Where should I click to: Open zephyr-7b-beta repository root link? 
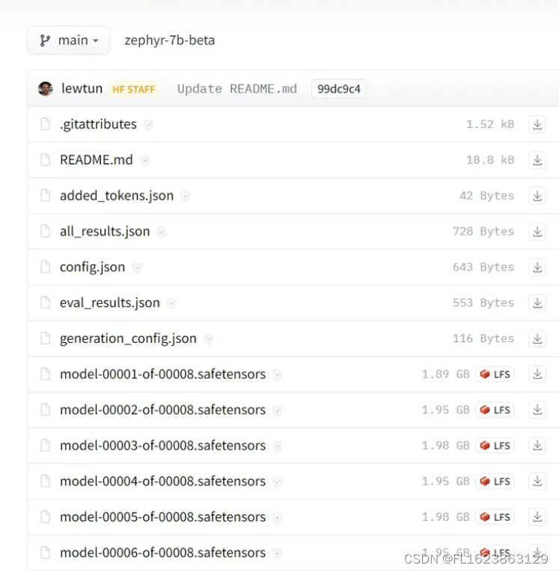coord(169,40)
